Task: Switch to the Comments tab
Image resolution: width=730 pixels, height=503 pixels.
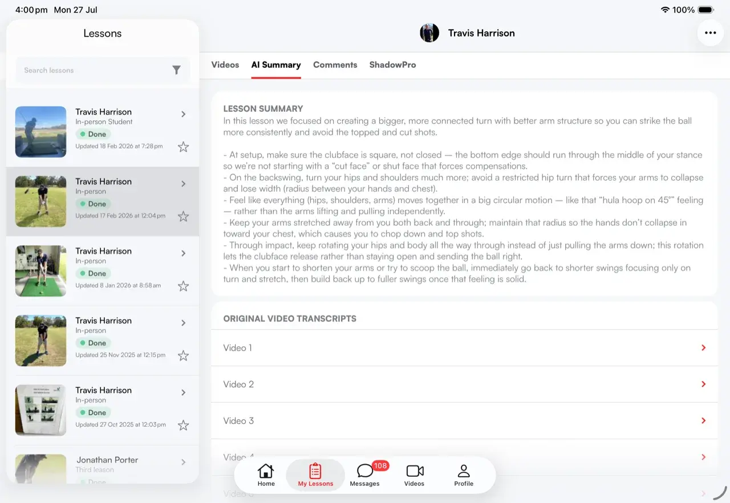Action: point(335,64)
